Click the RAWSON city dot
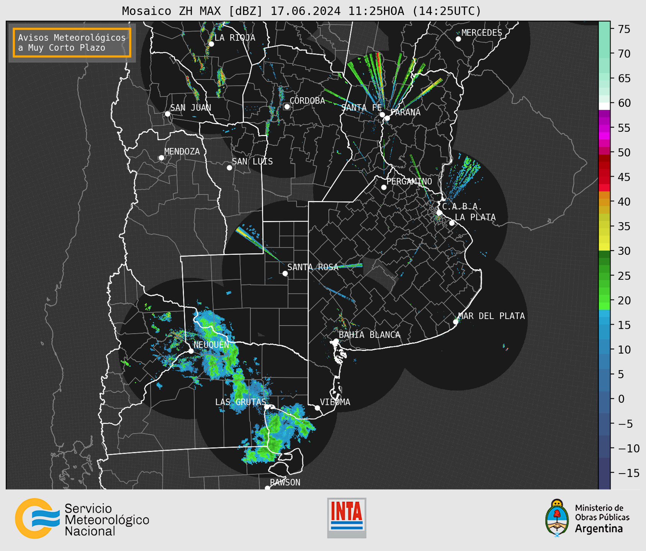The height and width of the screenshot is (551, 646). point(267,488)
